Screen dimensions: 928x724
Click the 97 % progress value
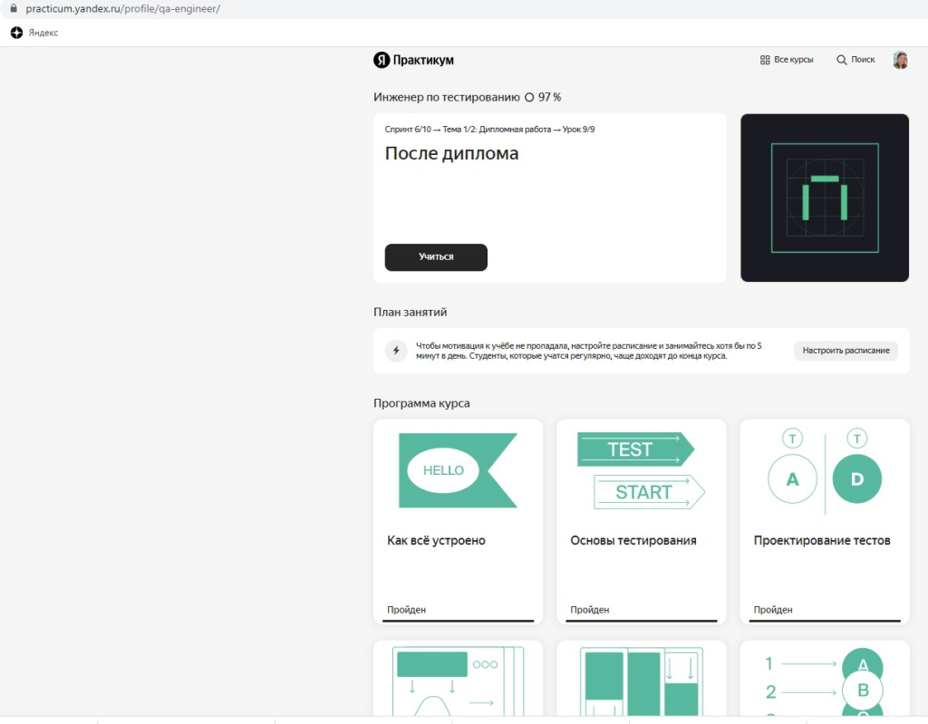(549, 97)
